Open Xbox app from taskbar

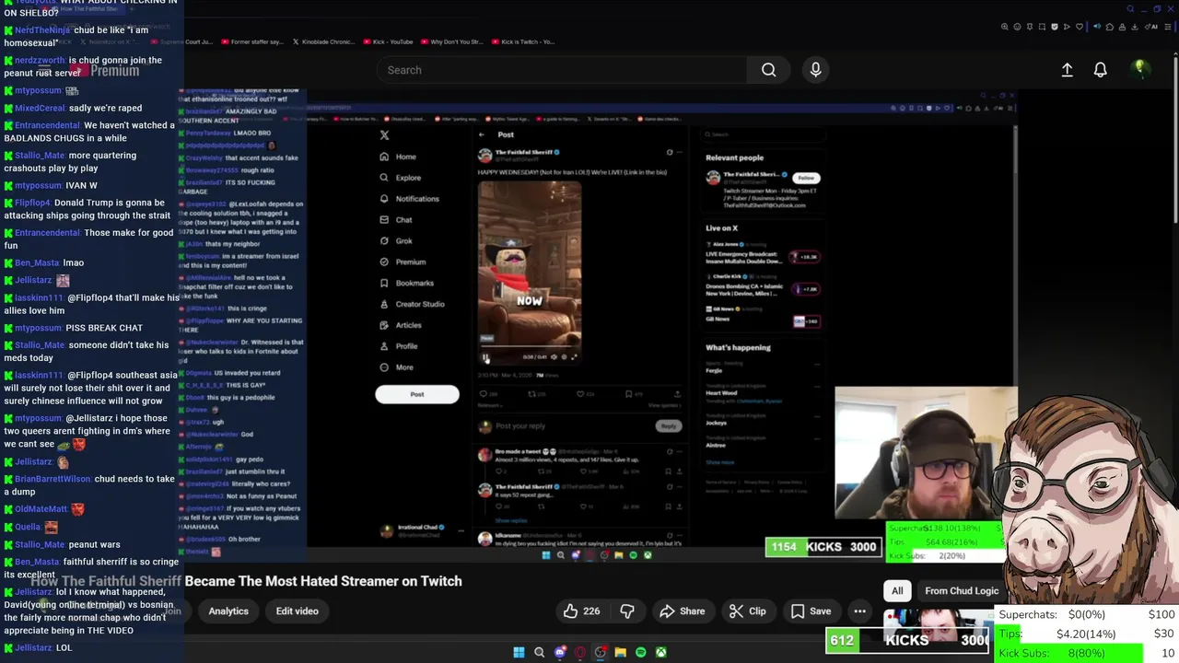(x=660, y=653)
